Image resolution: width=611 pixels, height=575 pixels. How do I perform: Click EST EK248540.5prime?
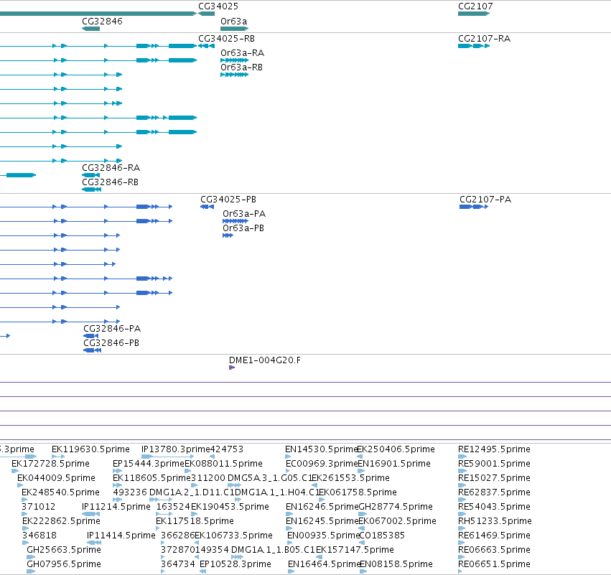pyautogui.click(x=60, y=492)
